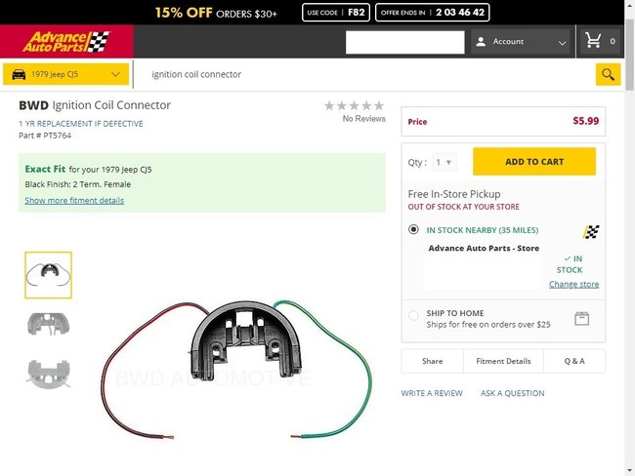Open the 1979 Jeep CJ5 vehicle dropdown
635x476 pixels.
point(66,74)
